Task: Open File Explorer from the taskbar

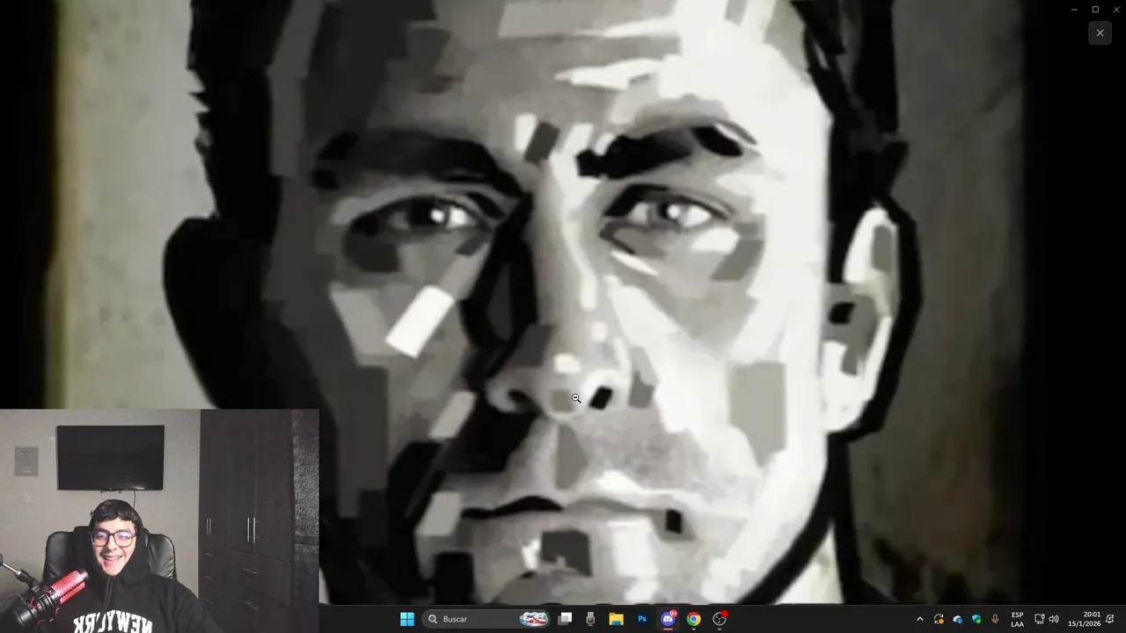Action: coord(616,619)
